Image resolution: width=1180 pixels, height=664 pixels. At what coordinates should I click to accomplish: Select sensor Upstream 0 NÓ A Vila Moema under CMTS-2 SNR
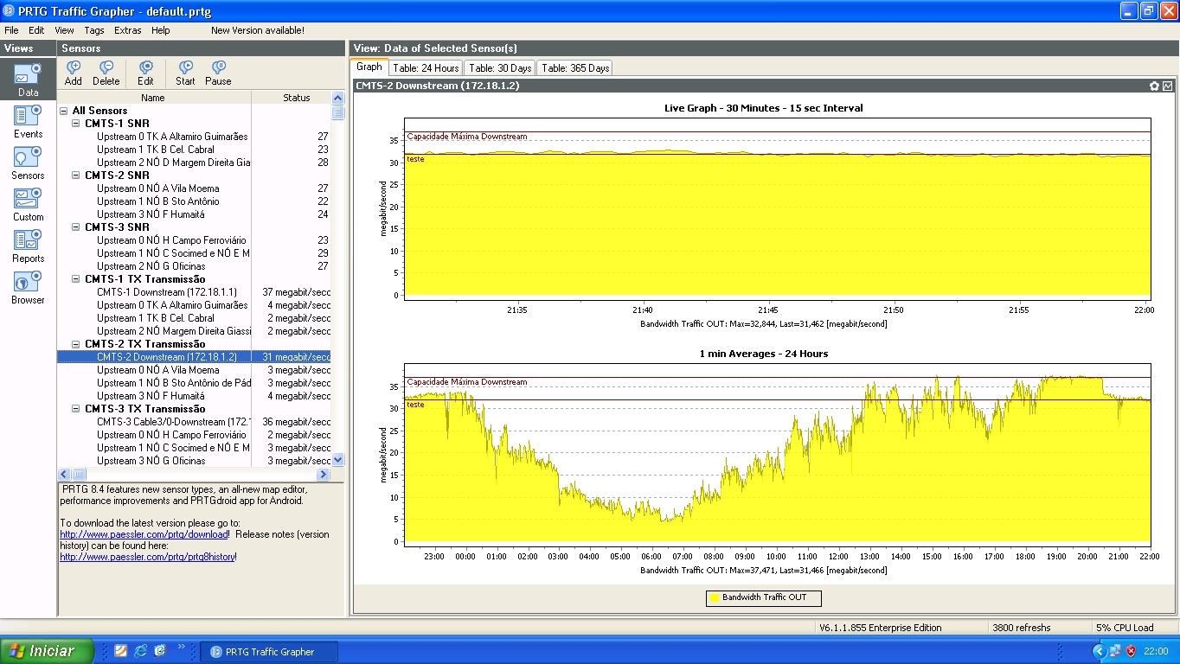(x=158, y=188)
